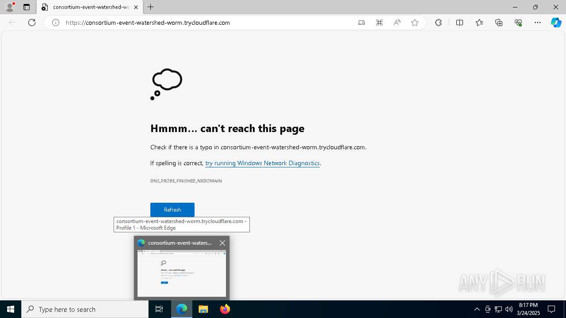
Task: Open Task View on the taskbar
Action: (159, 309)
